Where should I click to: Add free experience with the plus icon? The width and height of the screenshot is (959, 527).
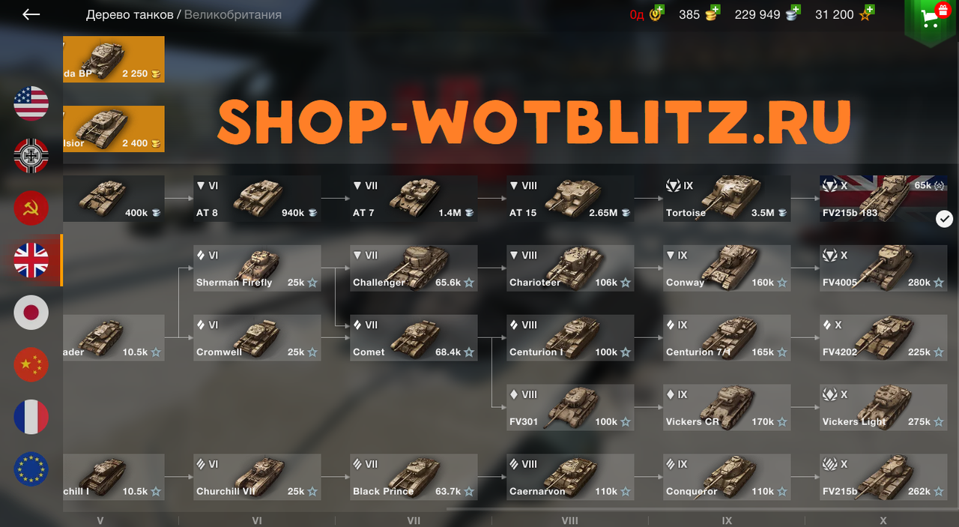(x=870, y=9)
